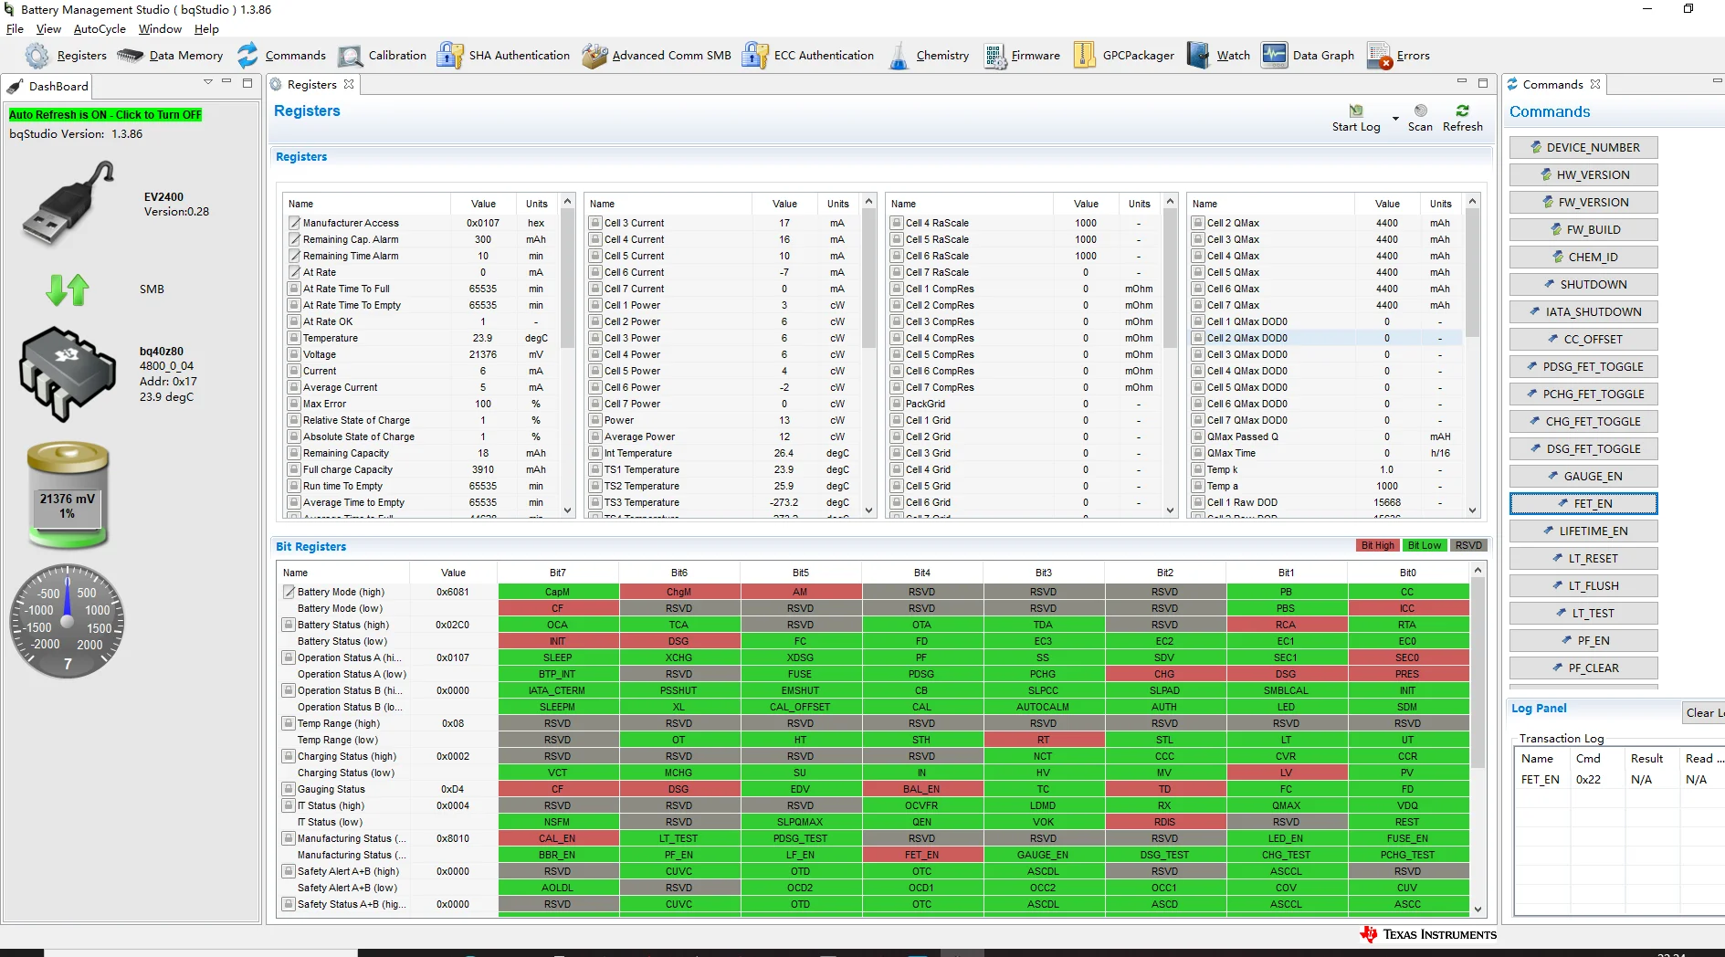Screen dimensions: 1725x957
Task: Click the lock icon beside Temperature
Action: coord(294,338)
